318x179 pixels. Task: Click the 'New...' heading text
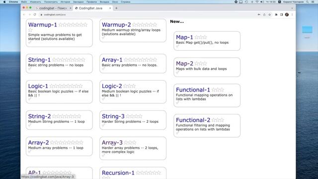pyautogui.click(x=177, y=21)
